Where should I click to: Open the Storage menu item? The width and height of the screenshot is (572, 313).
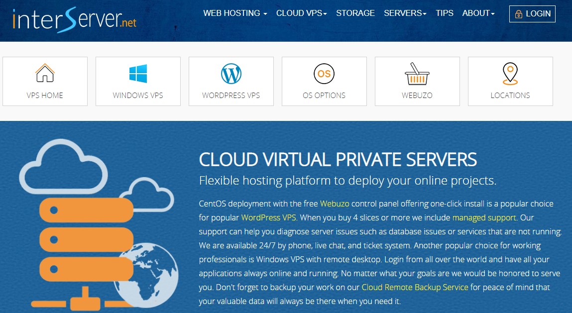[x=355, y=13]
